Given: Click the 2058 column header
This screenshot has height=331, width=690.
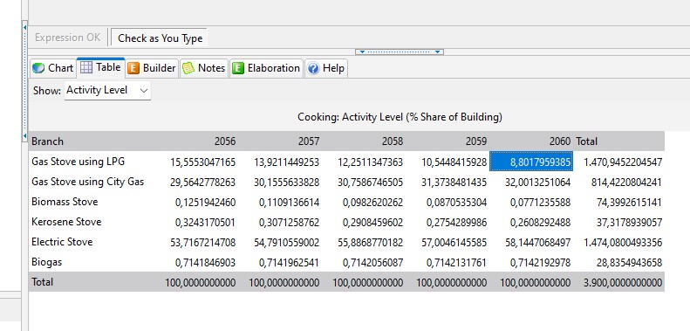Looking at the screenshot, I should 392,141.
